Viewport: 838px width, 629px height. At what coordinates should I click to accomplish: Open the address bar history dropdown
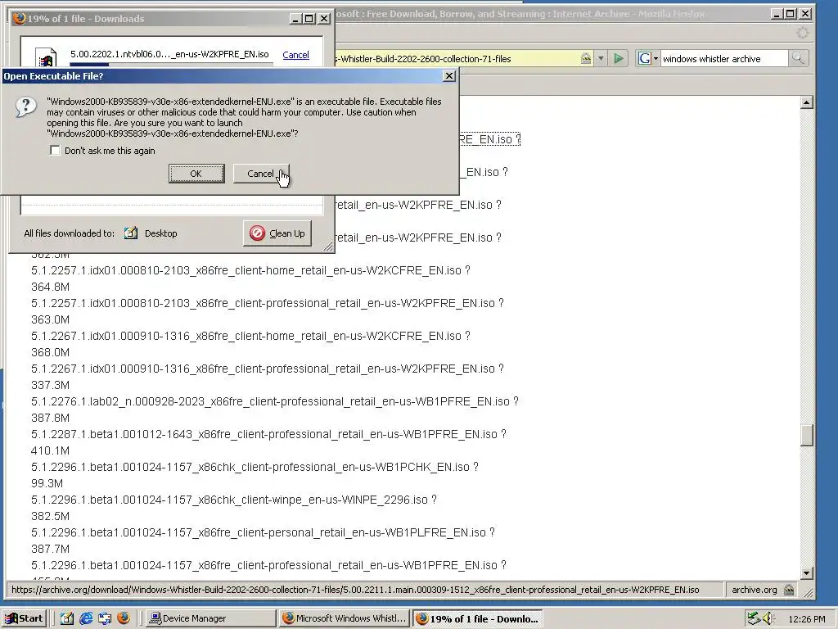point(601,58)
